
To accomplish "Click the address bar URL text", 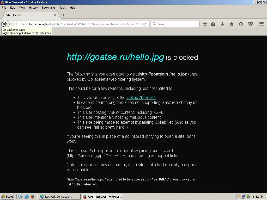I will click(76, 24).
